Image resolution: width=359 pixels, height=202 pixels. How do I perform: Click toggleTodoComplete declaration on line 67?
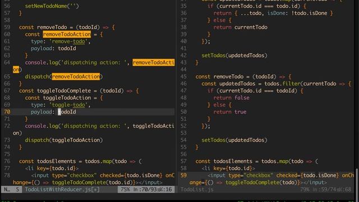coord(64,91)
